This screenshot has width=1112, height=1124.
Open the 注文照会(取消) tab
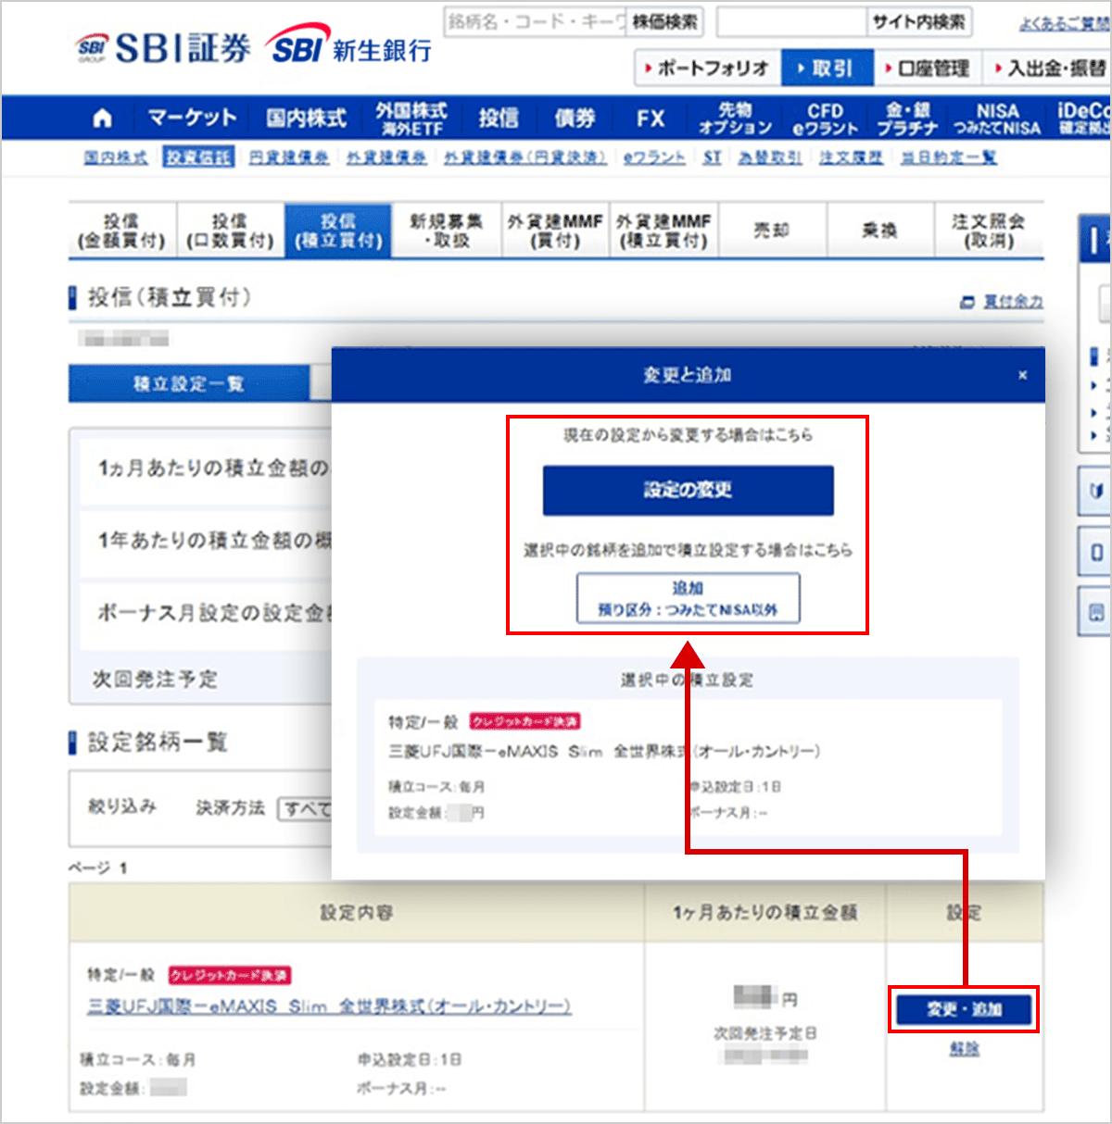(988, 231)
